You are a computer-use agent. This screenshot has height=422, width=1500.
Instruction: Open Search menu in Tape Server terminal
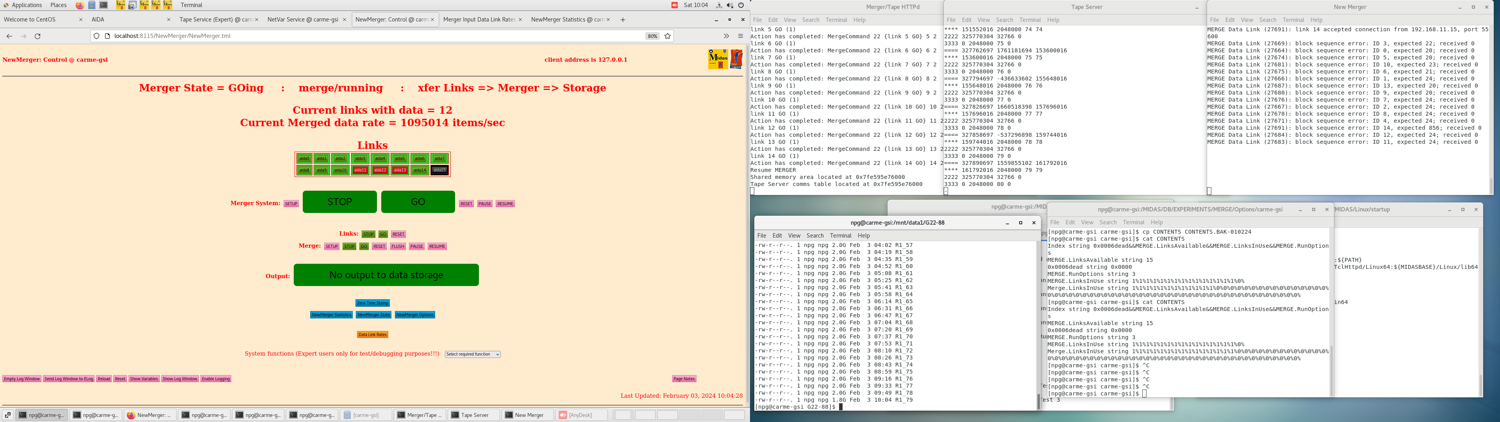coord(1004,20)
